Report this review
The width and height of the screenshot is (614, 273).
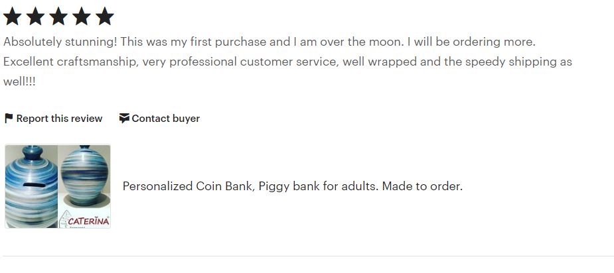point(59,119)
